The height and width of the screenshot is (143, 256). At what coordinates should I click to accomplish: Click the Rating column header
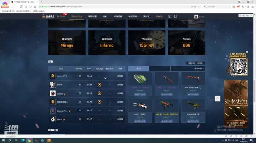(x=79, y=69)
